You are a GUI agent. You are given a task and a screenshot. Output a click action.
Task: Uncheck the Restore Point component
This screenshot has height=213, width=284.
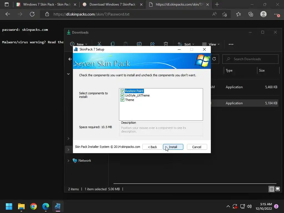coord(122,91)
